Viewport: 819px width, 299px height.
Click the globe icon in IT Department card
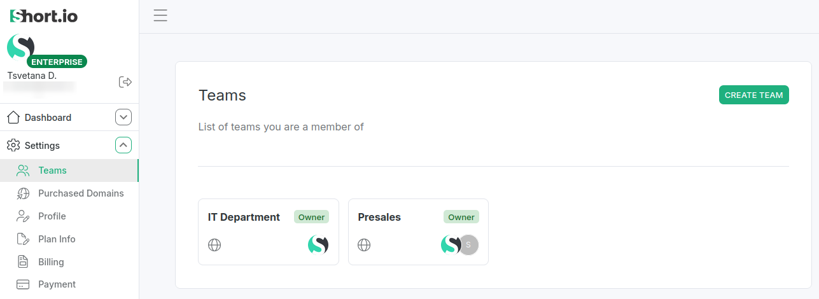pos(214,245)
